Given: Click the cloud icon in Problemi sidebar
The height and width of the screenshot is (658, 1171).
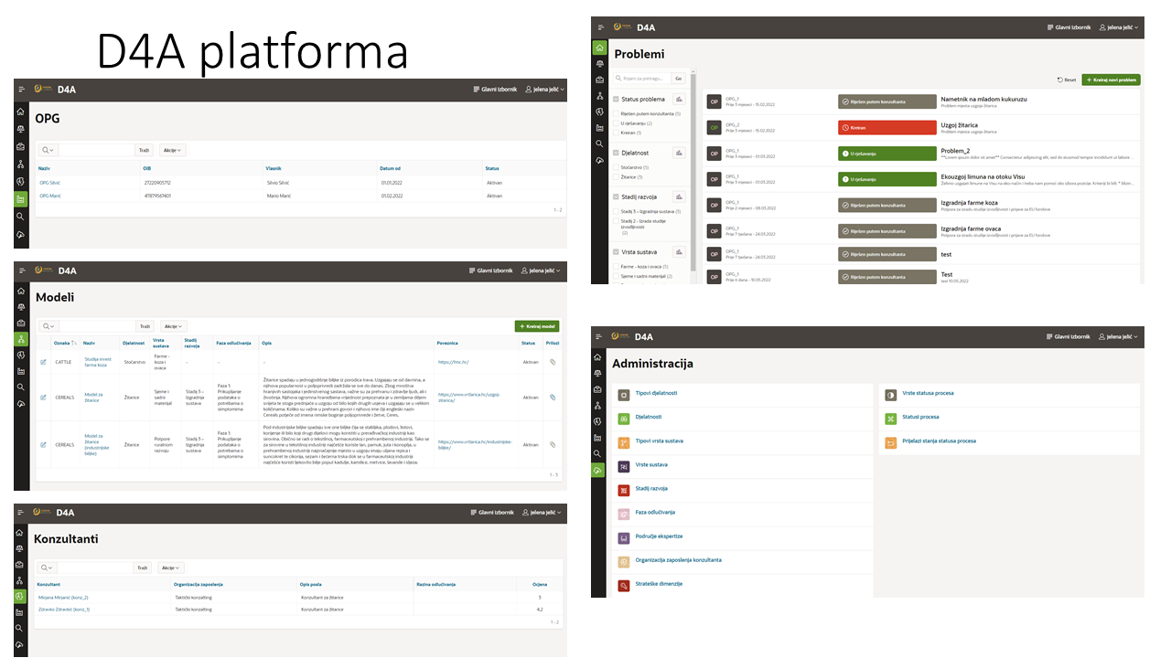Looking at the screenshot, I should (x=599, y=159).
